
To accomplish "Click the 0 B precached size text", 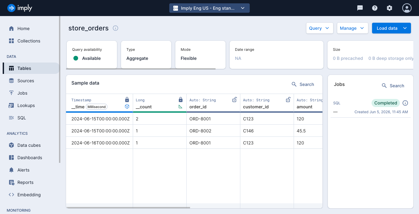I will (348, 58).
